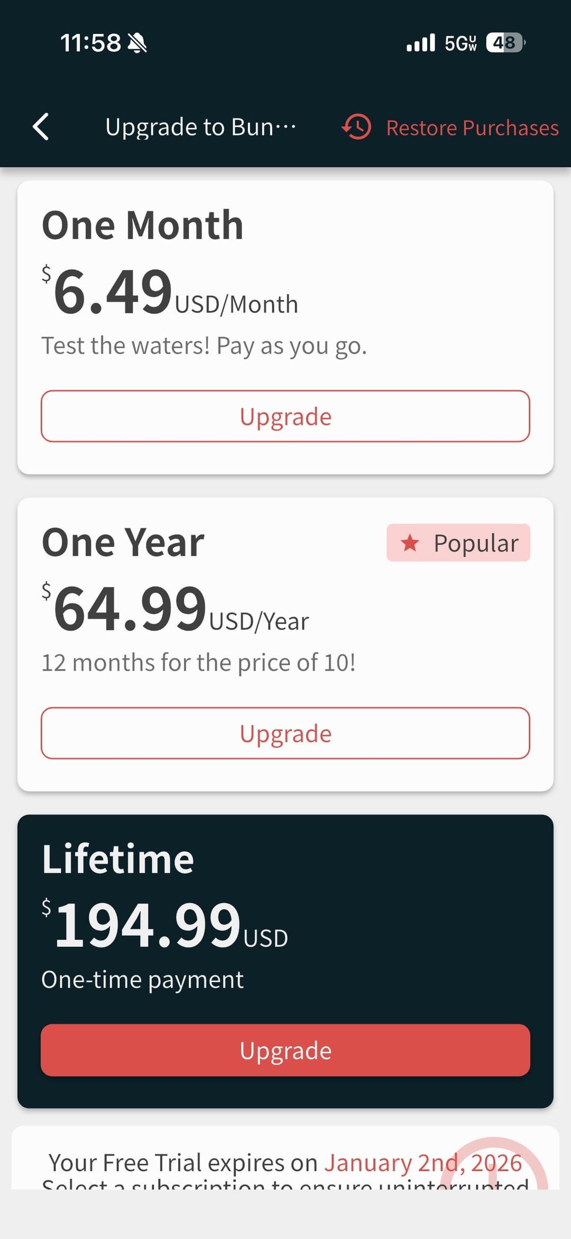Viewport: 571px width, 1239px height.
Task: Tap the 5G network indicator
Action: click(461, 43)
